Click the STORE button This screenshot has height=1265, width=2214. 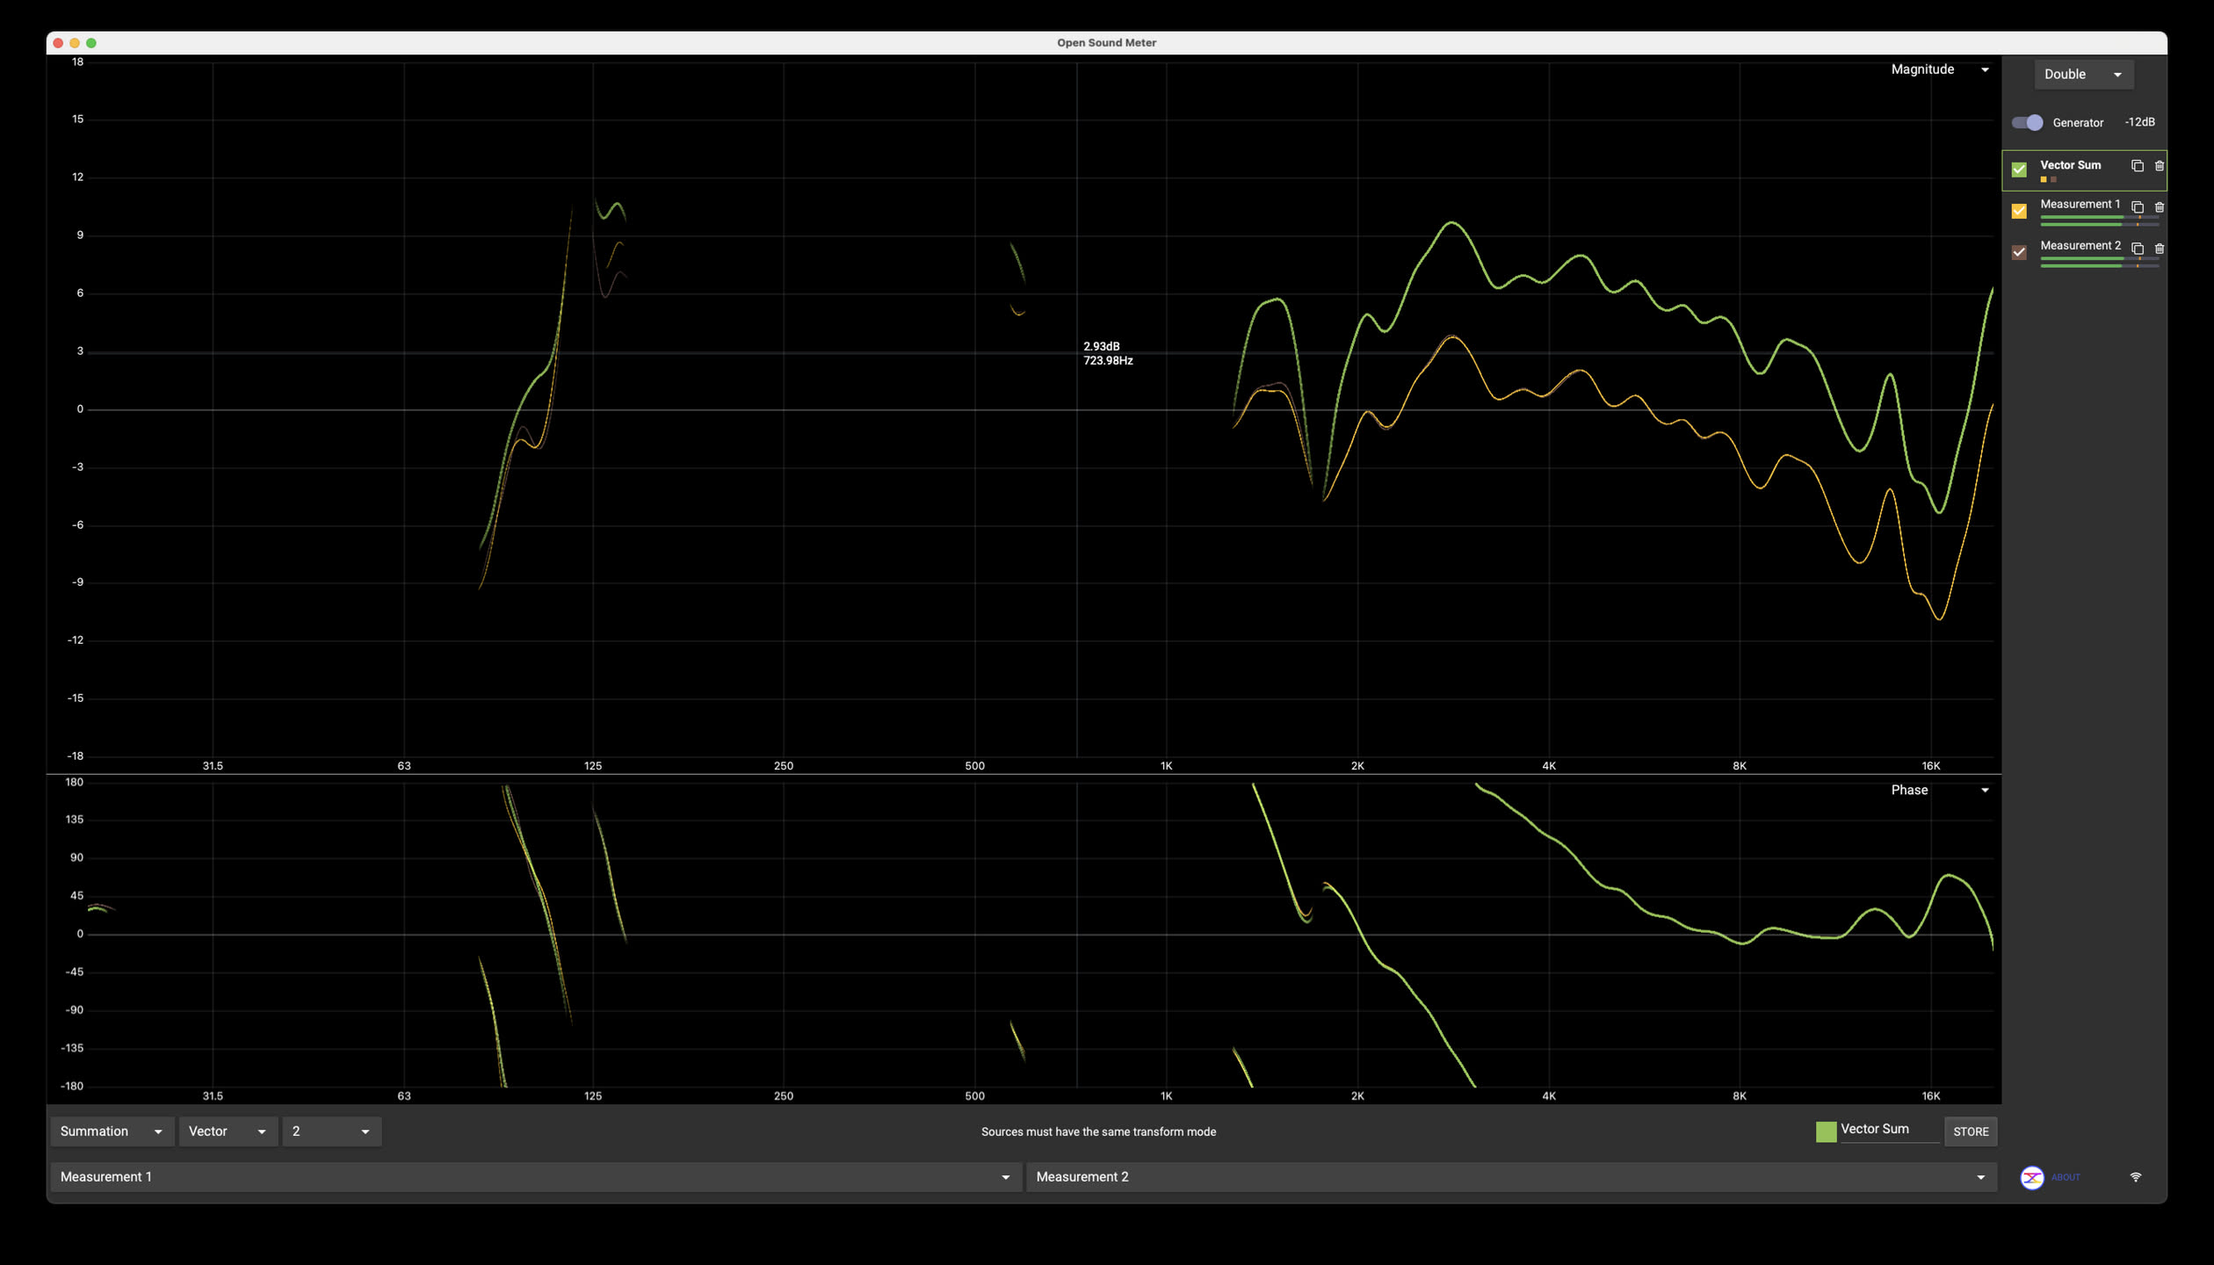coord(1970,1131)
